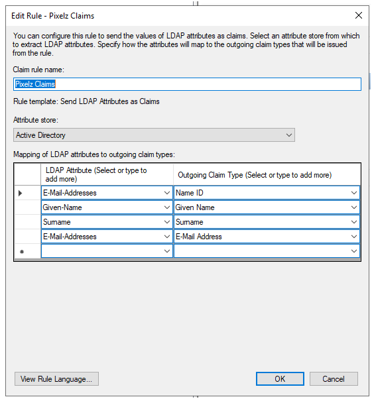Expand first row E-Mail-Addresses LDAP attribute dropdown

(x=167, y=193)
